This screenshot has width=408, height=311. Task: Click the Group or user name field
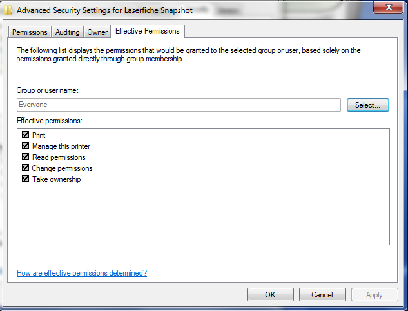[x=179, y=105]
